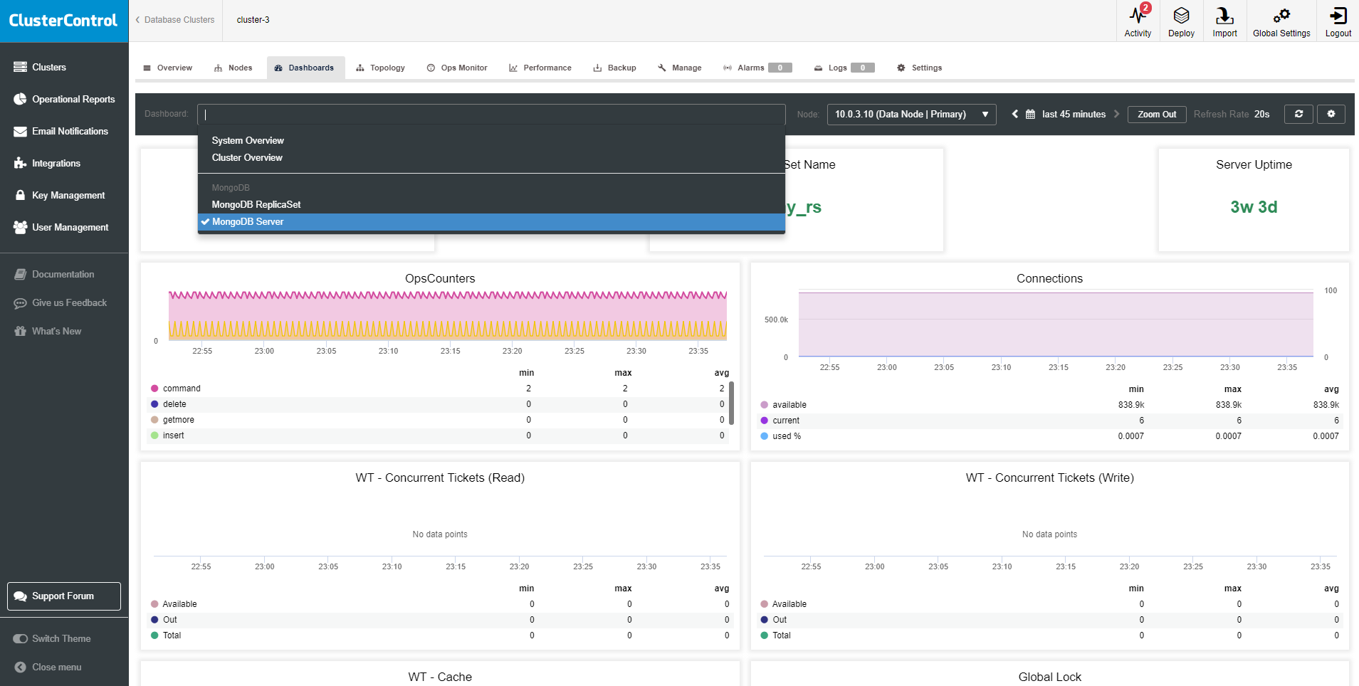Screen dimensions: 1359x686
Task: Toggle the insert series legend
Action: click(x=167, y=436)
